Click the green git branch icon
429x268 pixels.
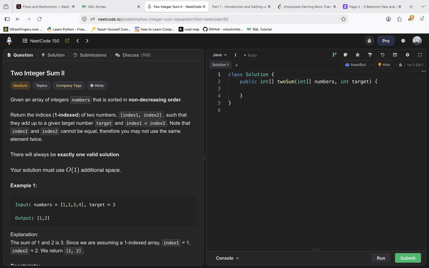coord(334,55)
